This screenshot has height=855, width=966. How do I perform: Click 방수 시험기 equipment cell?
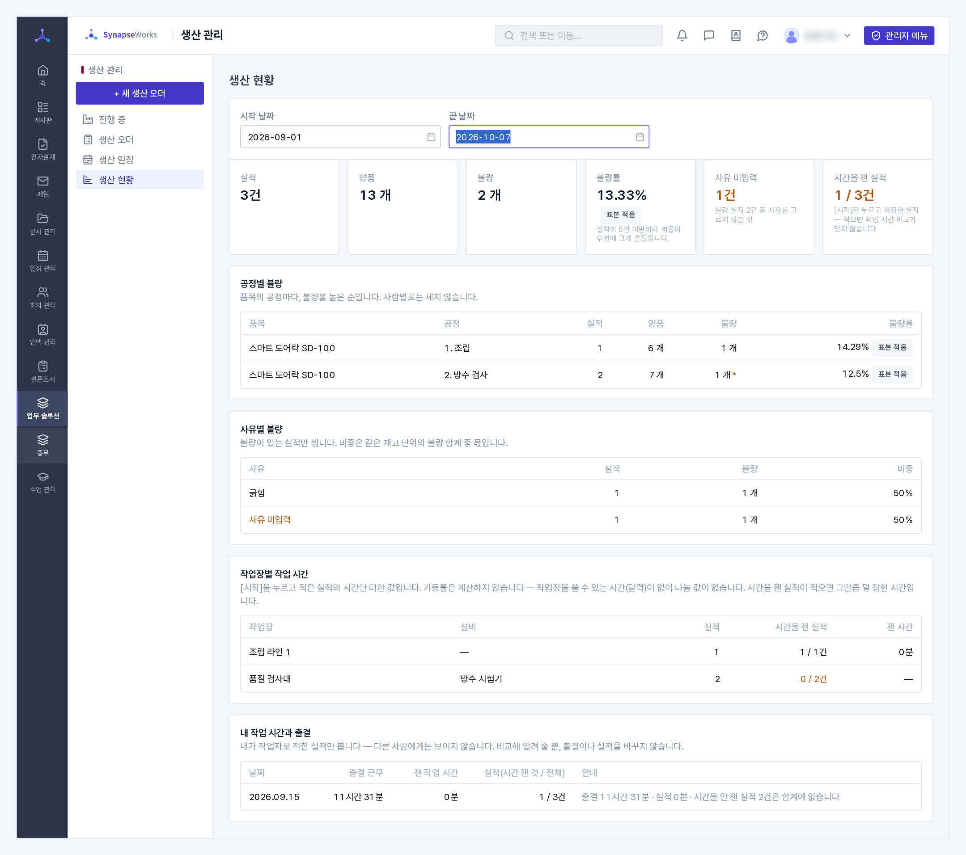(481, 679)
